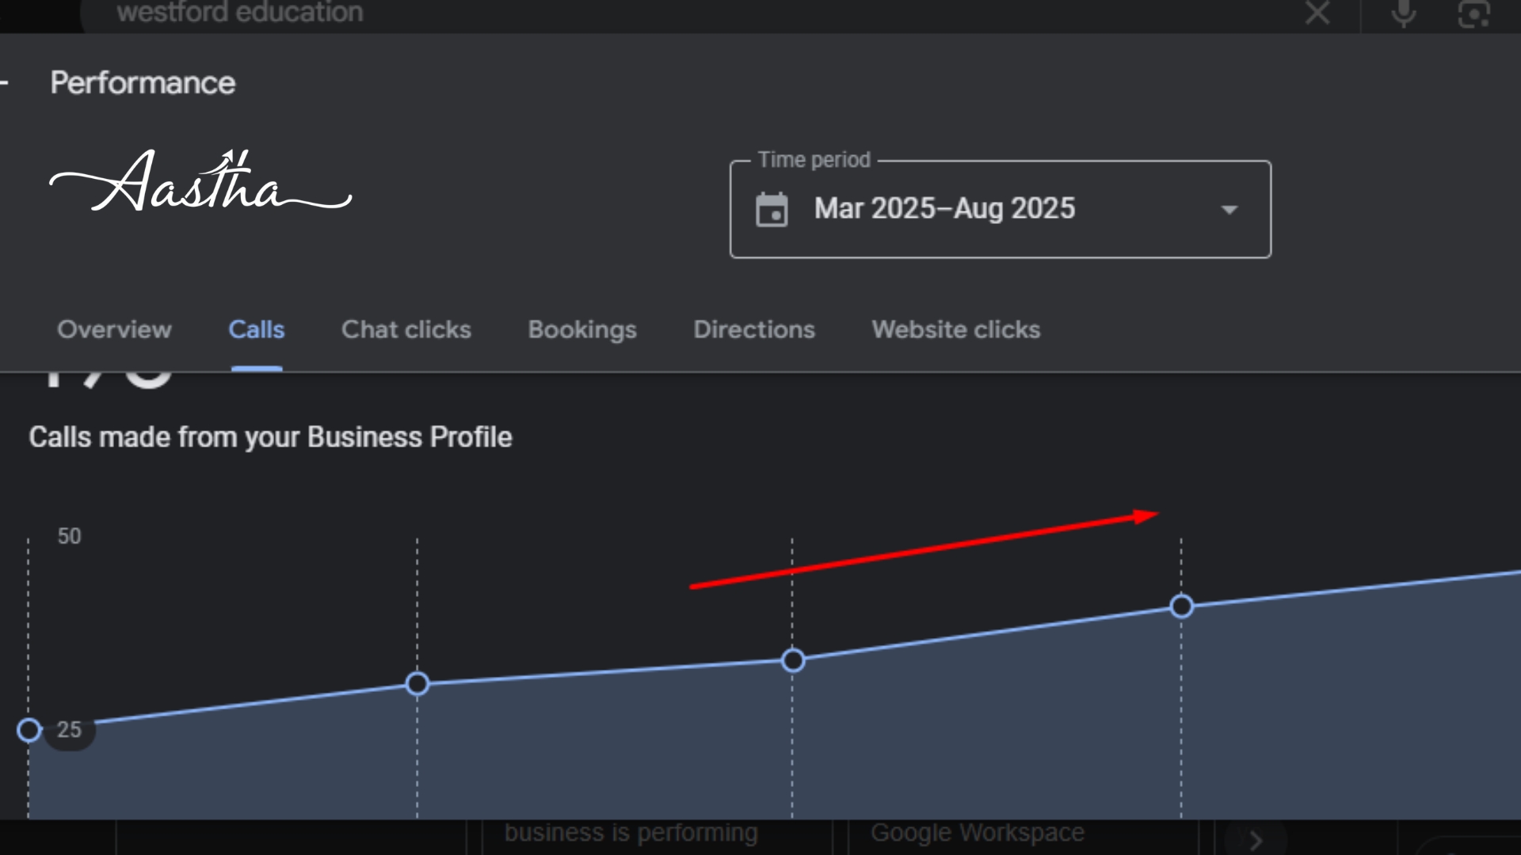Click the fourth data point near red arrow
1521x855 pixels.
(1181, 606)
